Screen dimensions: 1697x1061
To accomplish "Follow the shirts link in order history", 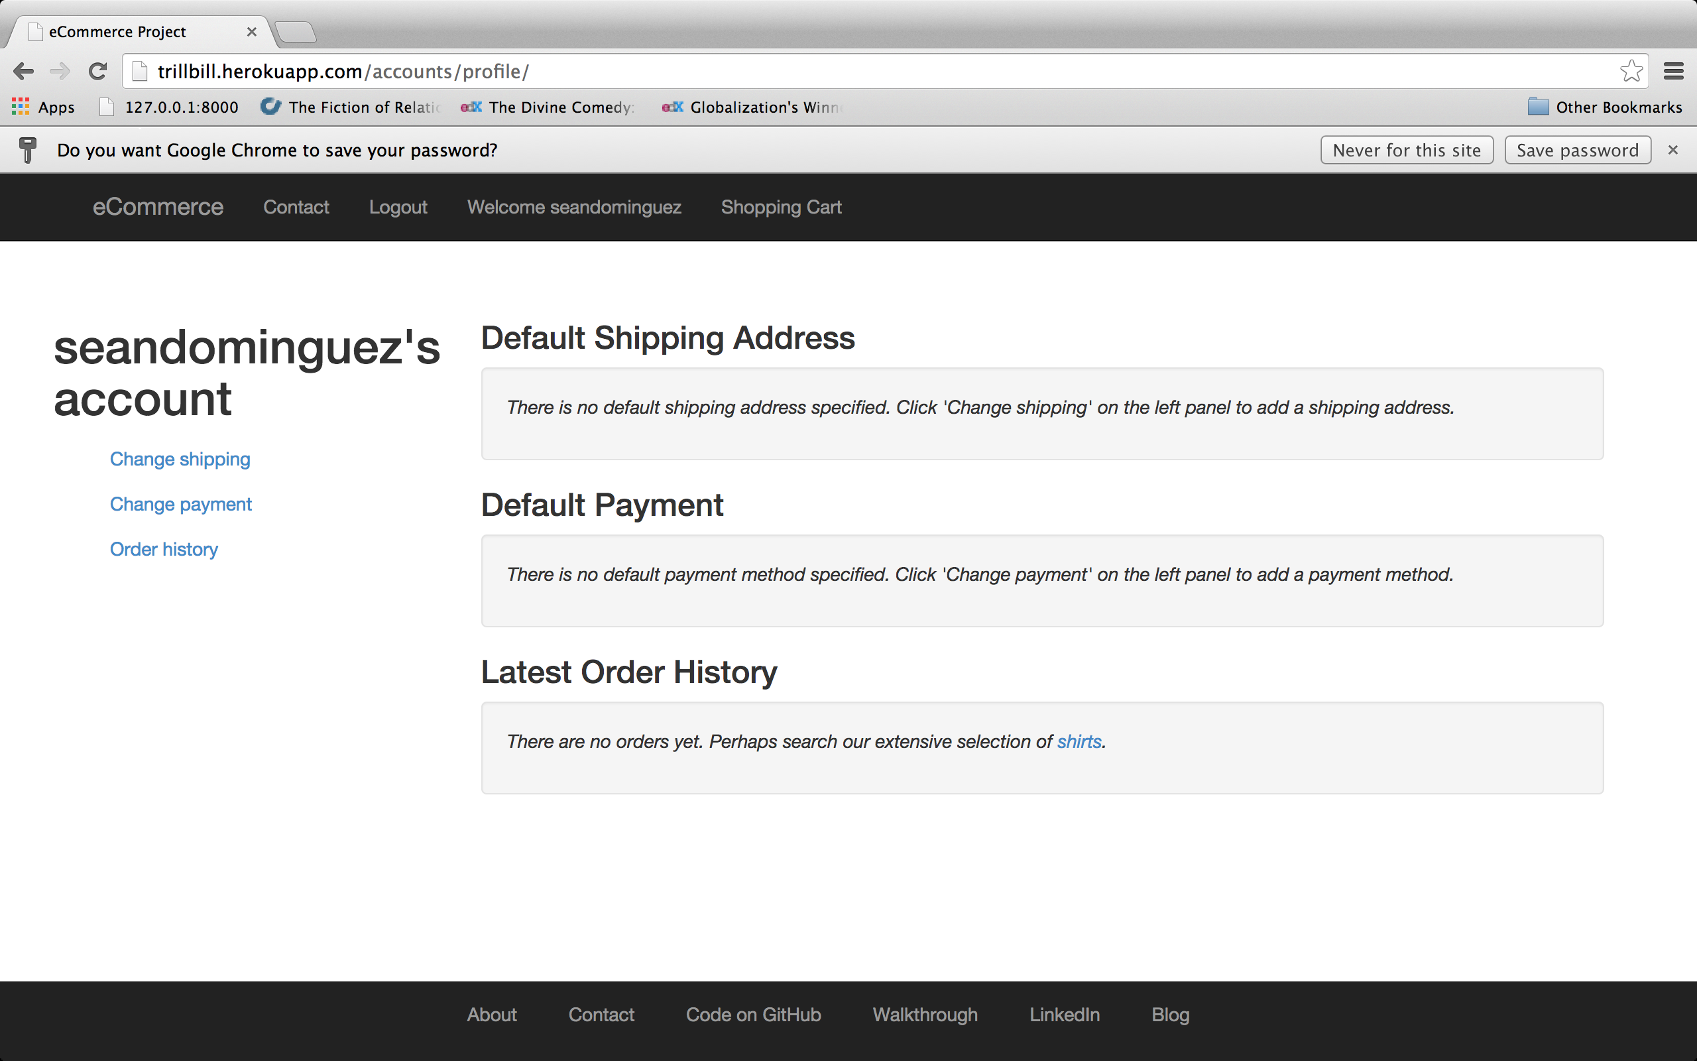I will [x=1079, y=742].
